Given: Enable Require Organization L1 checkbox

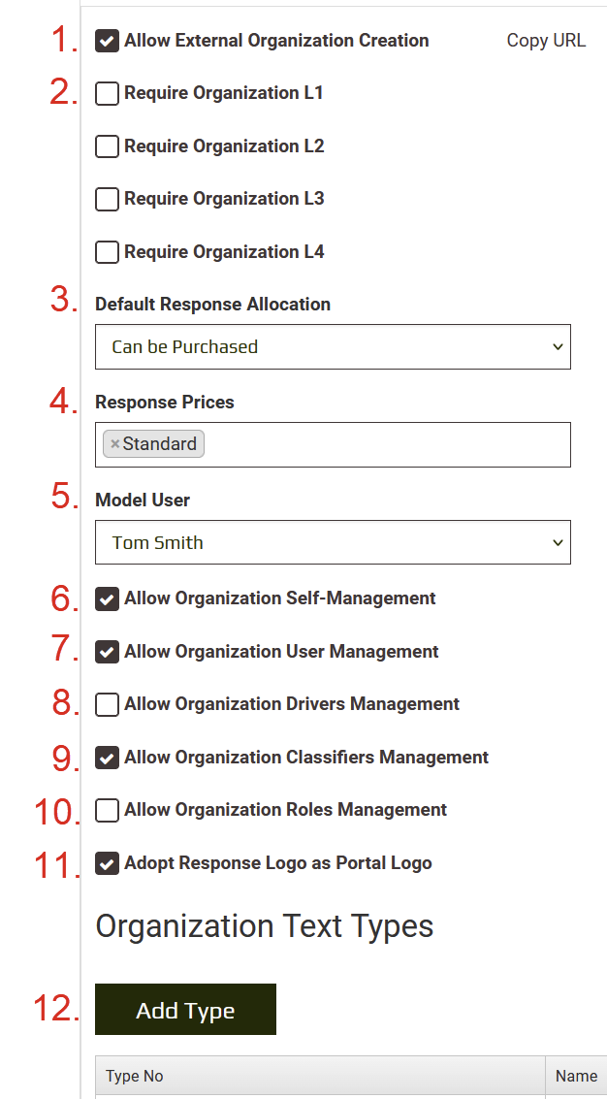Looking at the screenshot, I should coord(108,94).
